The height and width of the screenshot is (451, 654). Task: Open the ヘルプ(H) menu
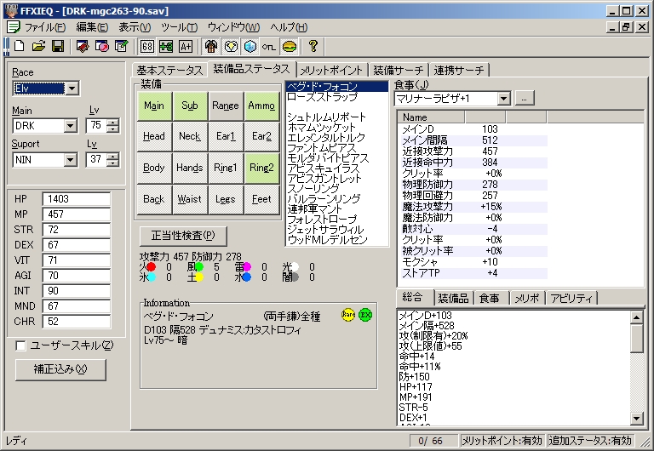pos(289,27)
